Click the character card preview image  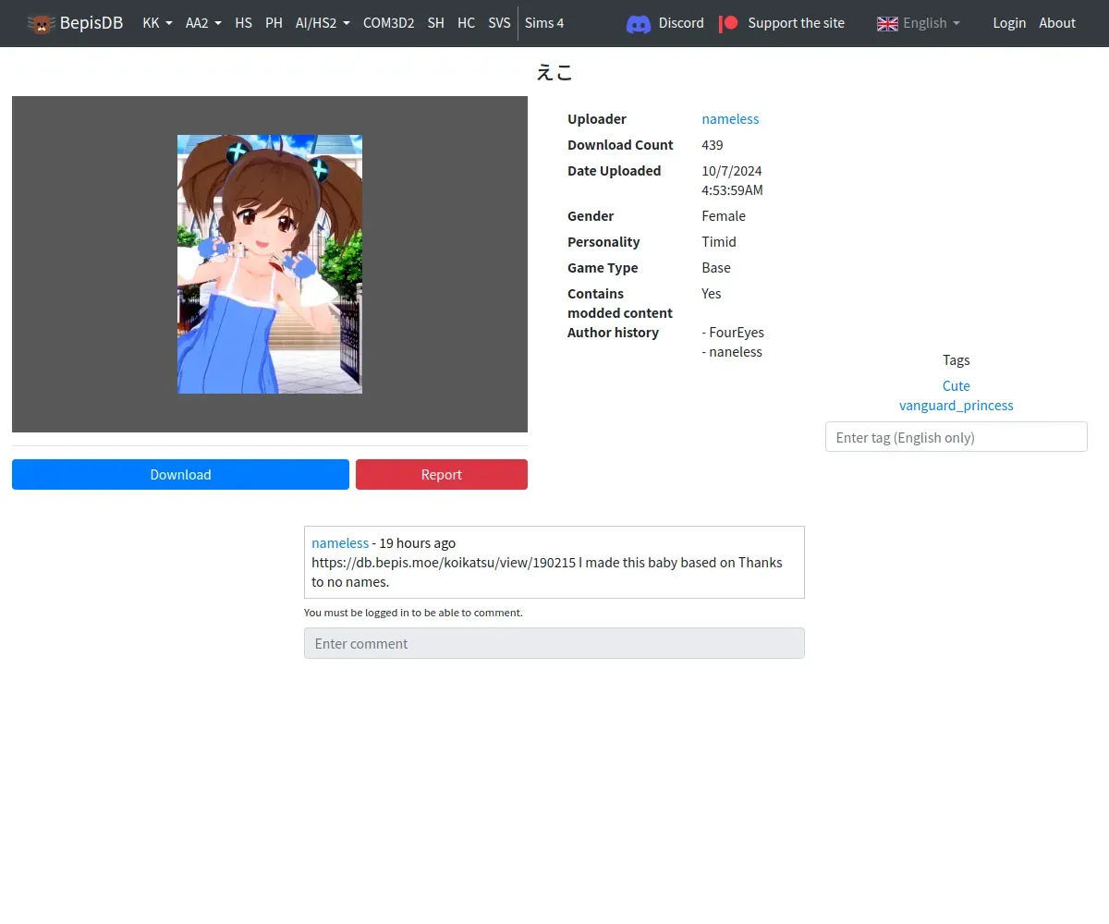coord(270,264)
